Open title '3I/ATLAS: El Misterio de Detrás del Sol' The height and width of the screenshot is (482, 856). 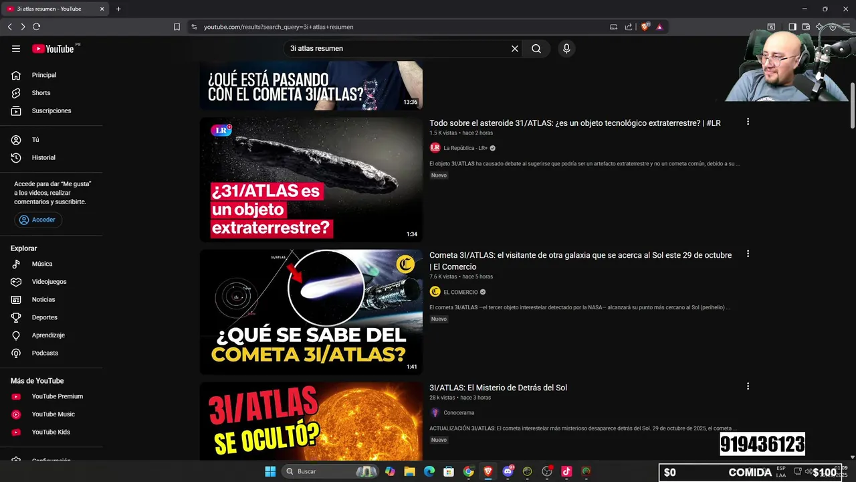tap(498, 388)
